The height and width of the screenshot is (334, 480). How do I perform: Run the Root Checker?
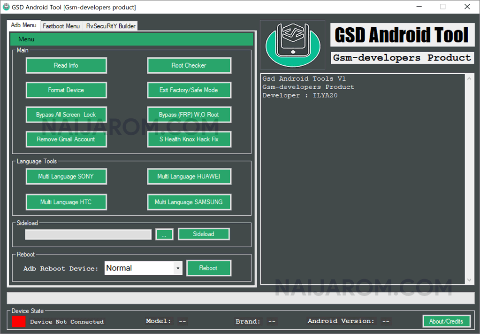[189, 66]
